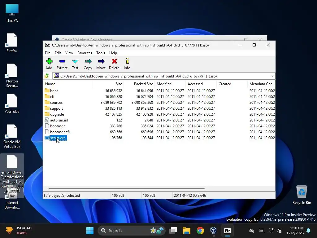Screen dimensions: 317x238
Task: Click the horizontal scrollbar in file list
Action: [127, 188]
